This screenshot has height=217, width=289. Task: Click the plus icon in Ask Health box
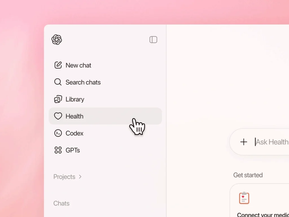244,142
